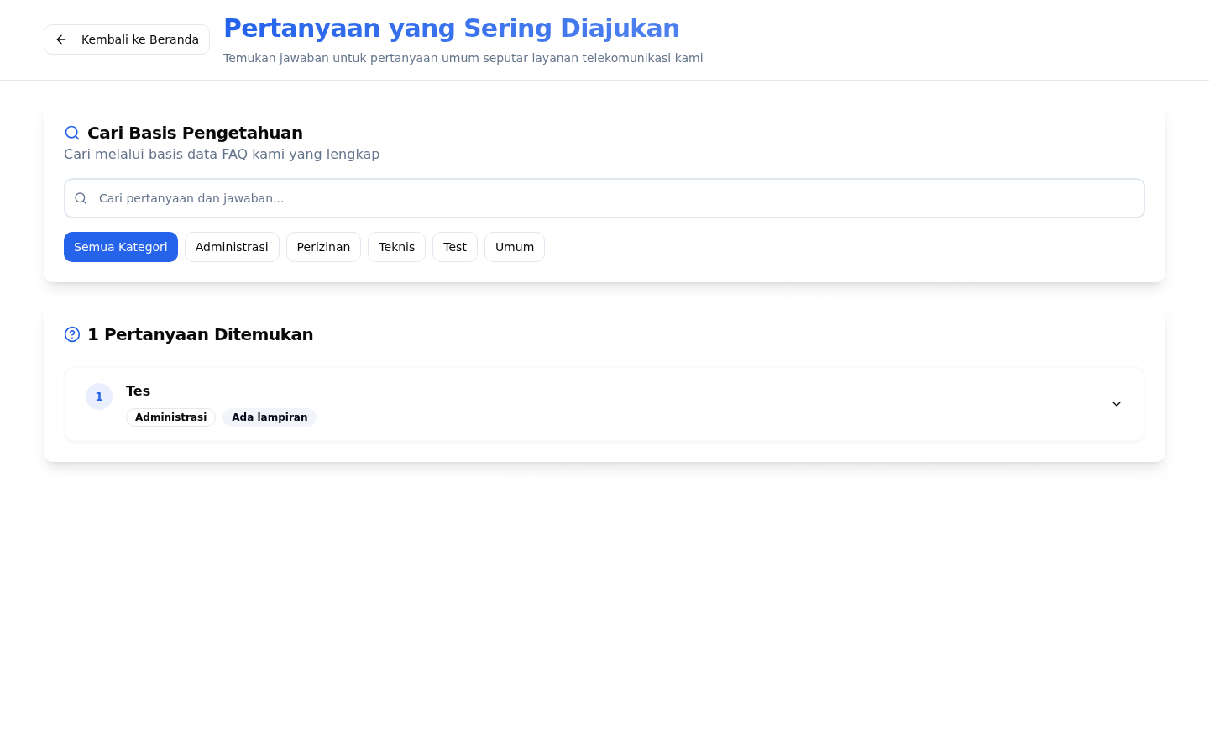Select the Semua Kategori filter
This screenshot has height=756, width=1209.
(x=121, y=247)
